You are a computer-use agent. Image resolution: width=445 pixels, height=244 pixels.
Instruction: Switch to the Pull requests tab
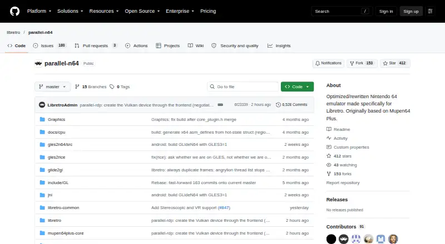(96, 45)
